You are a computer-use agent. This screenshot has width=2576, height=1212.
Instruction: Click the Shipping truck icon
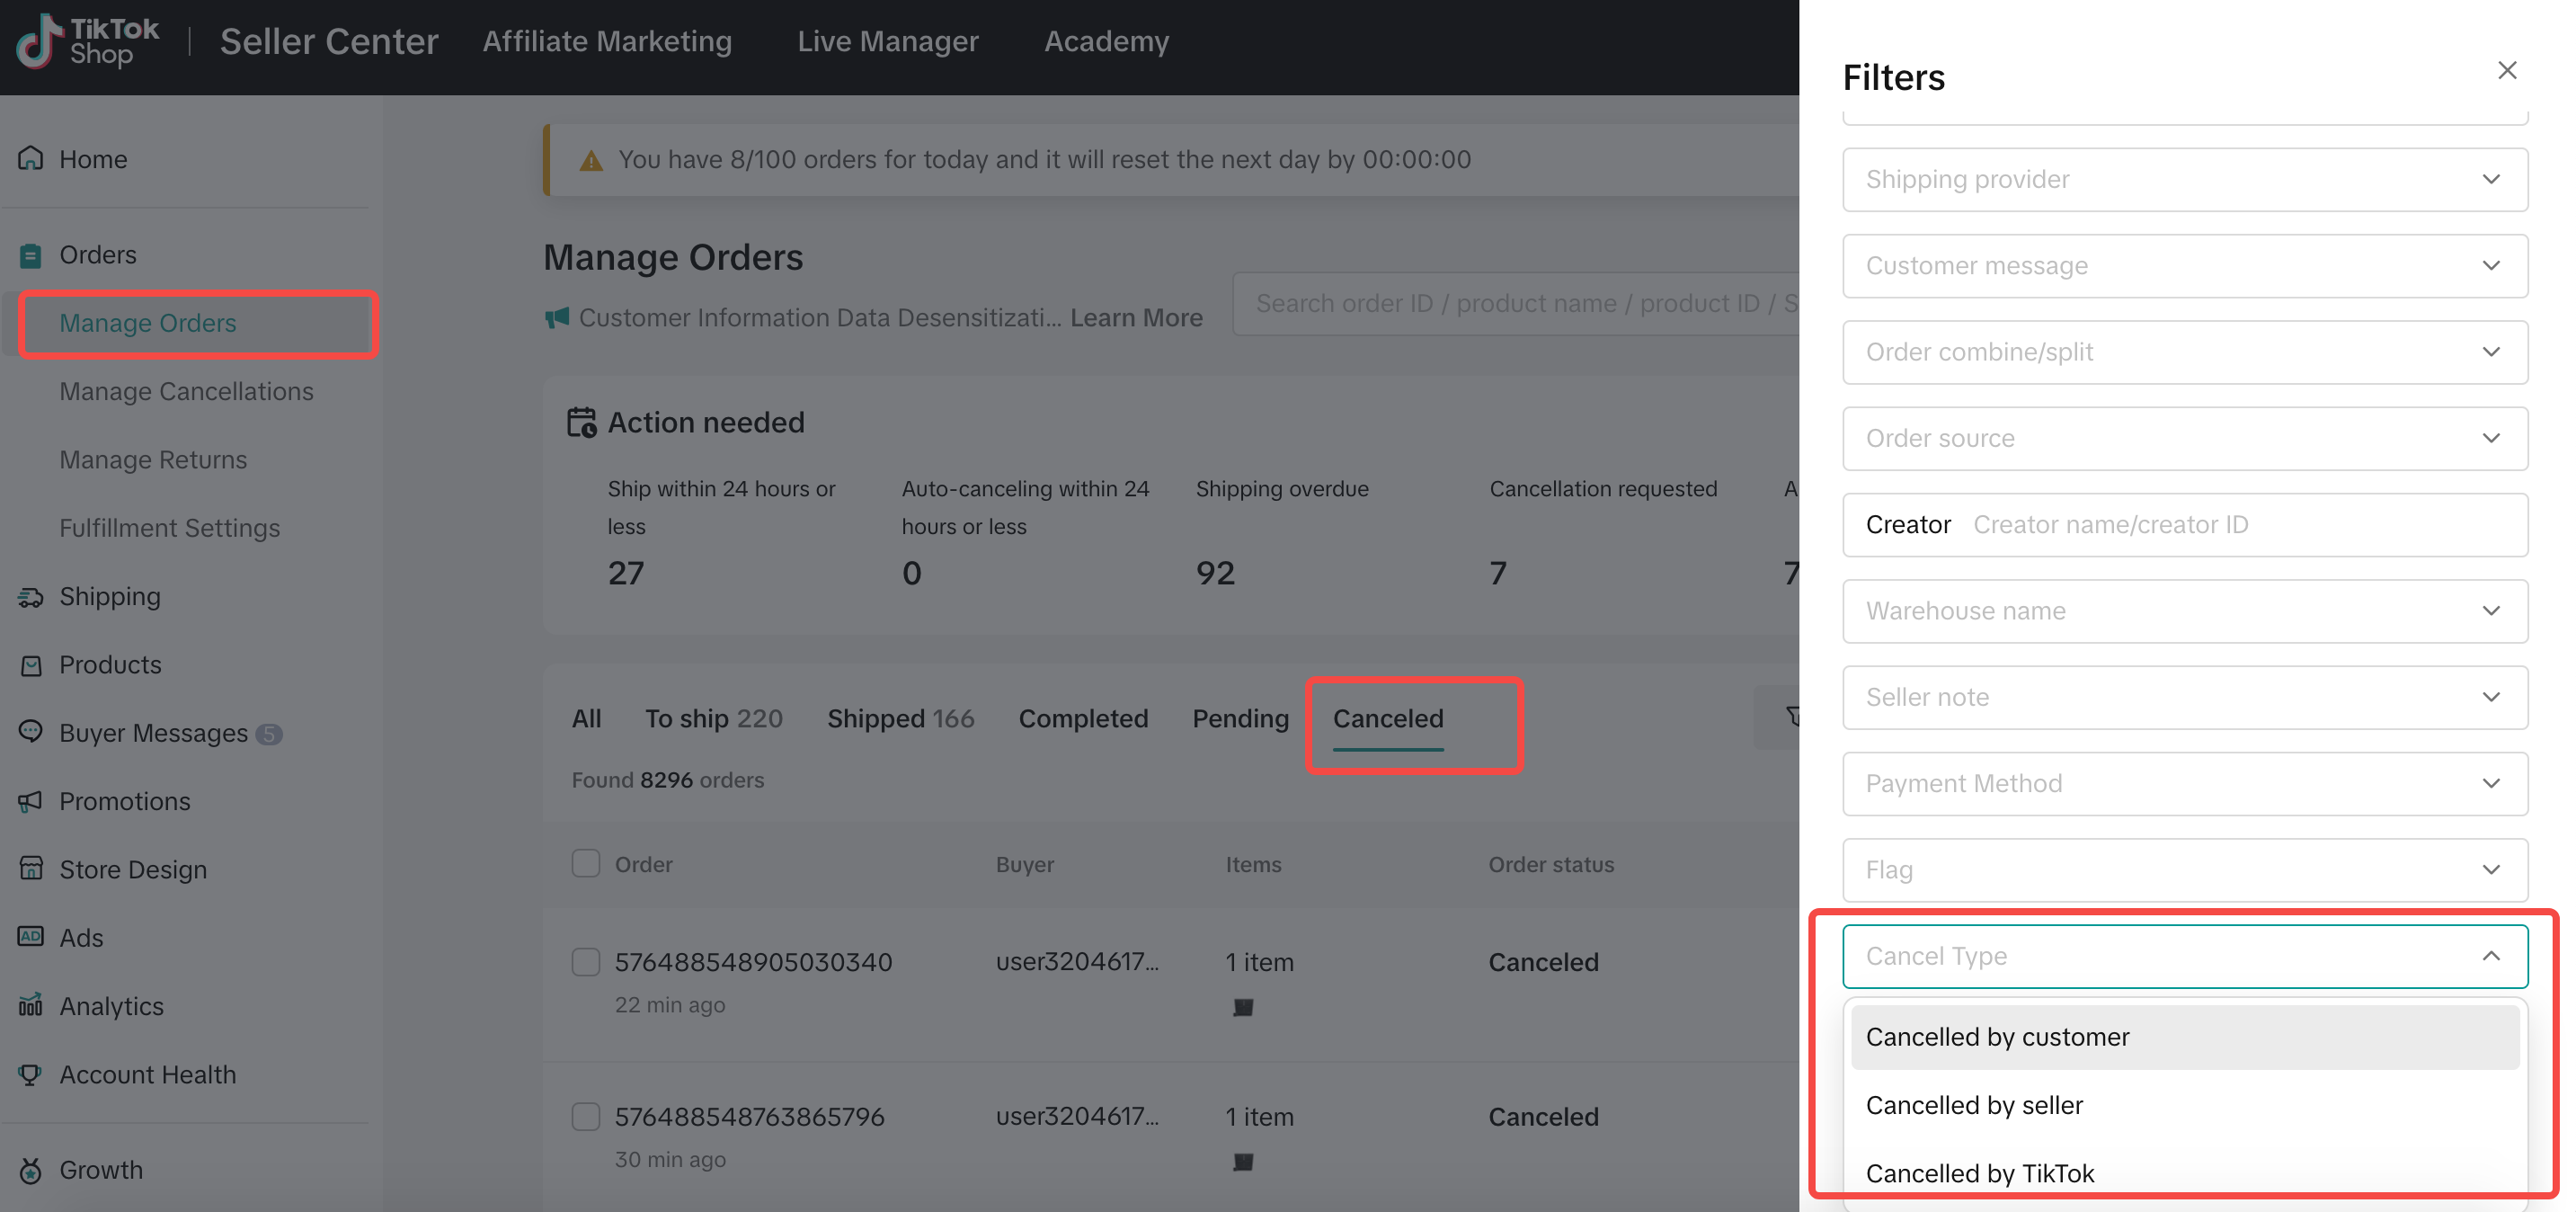point(31,597)
